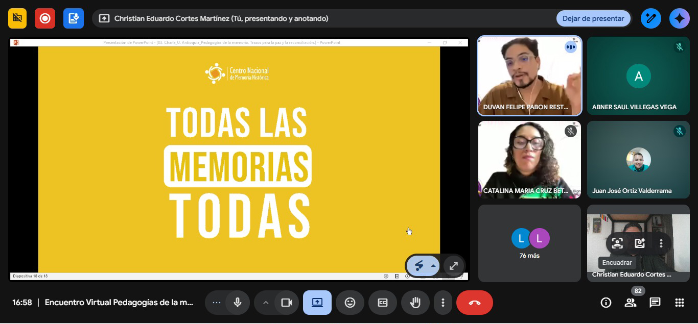Viewport: 698px width, 324px height.
Task: Open the meeting details info icon
Action: coord(606,303)
